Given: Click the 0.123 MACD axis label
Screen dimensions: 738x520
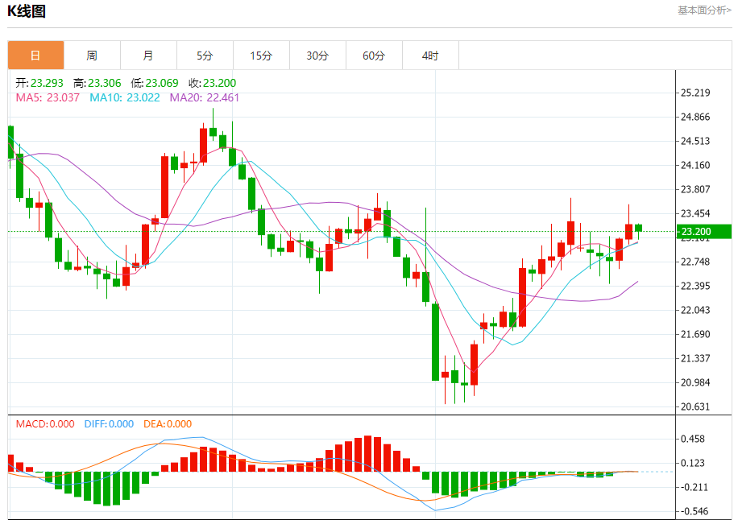Looking at the screenshot, I should [x=693, y=463].
